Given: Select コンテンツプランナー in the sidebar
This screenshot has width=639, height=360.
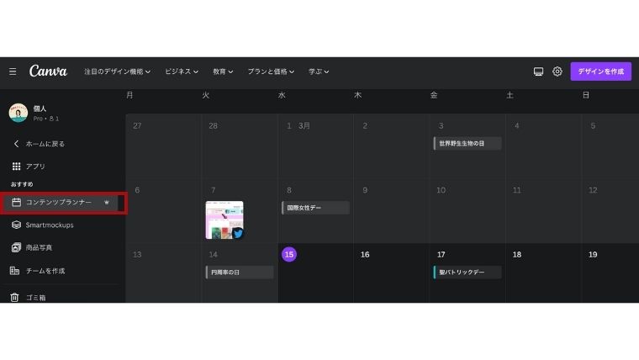Looking at the screenshot, I should click(61, 202).
